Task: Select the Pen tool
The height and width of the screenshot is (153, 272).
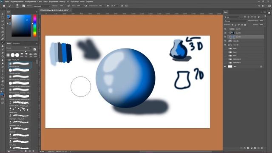Action: click(x=3, y=67)
